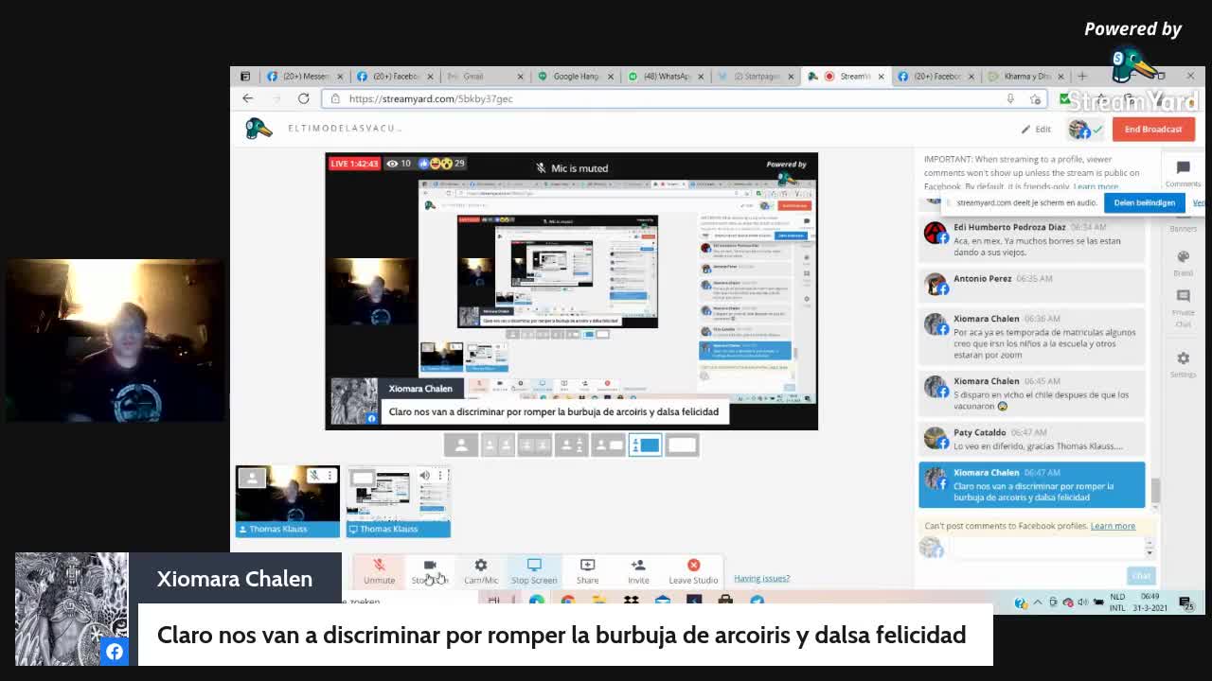Select the highlighted screen-with-guests-sidebar layout
The image size is (1212, 681).
(645, 445)
